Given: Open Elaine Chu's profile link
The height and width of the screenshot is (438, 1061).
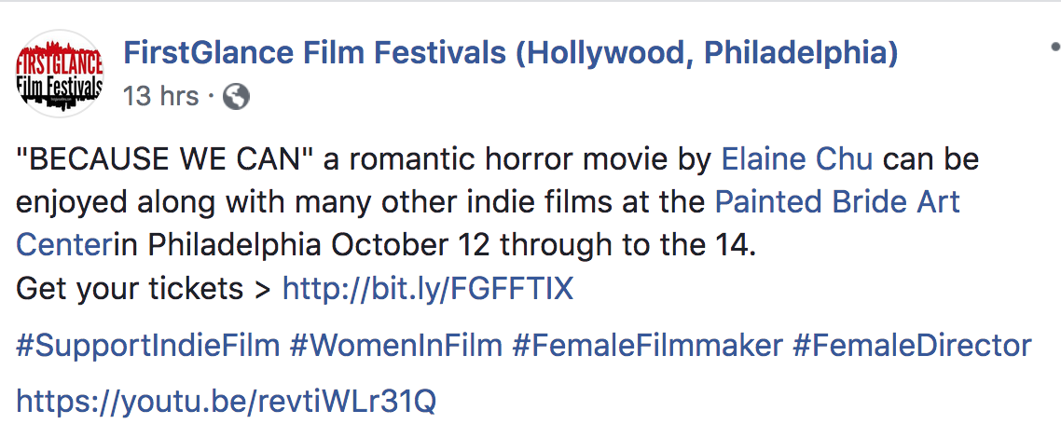Looking at the screenshot, I should [x=797, y=159].
